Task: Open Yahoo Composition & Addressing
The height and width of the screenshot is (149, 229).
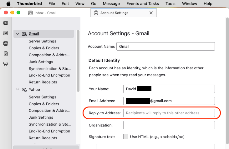Action: click(49, 111)
